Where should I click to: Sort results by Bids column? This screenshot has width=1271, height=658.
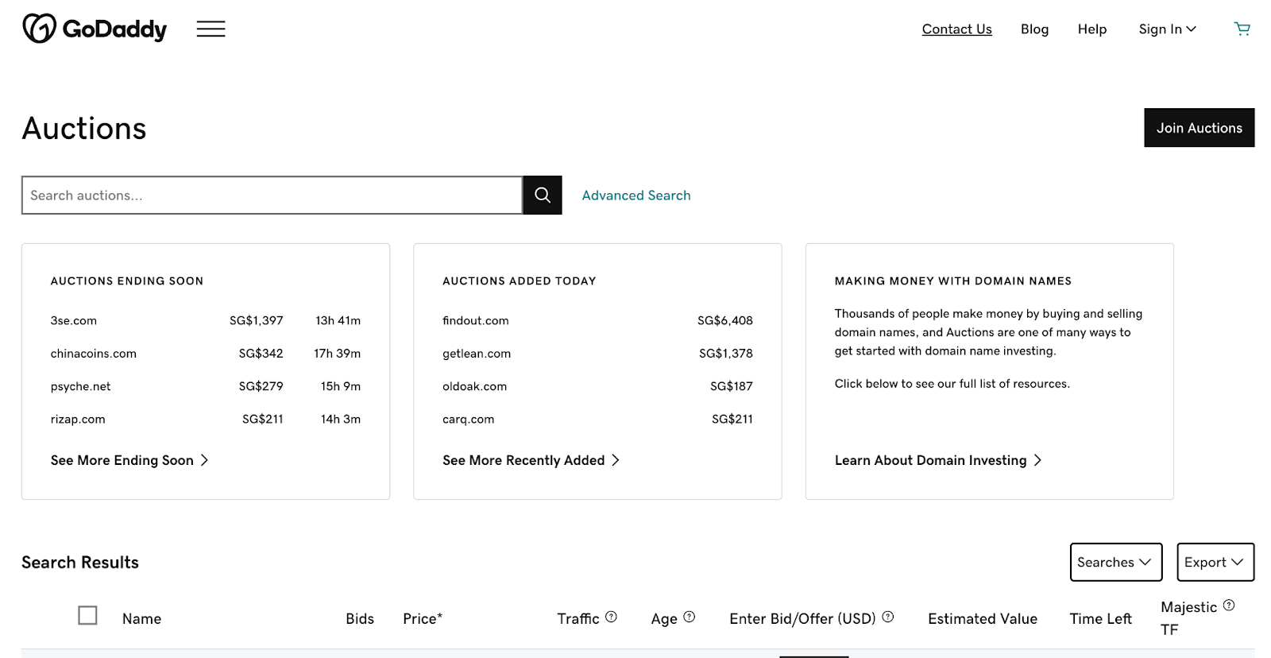click(x=360, y=618)
